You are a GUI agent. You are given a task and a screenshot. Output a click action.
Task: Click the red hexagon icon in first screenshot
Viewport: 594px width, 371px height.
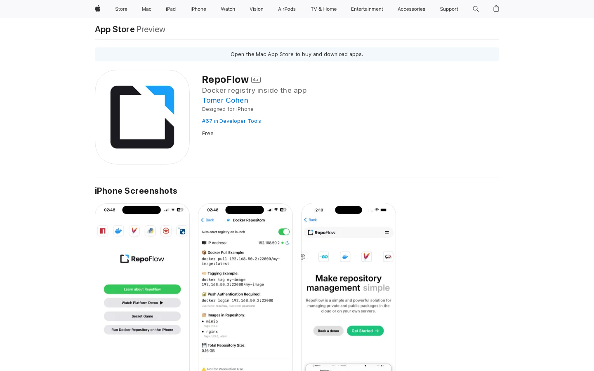point(166,231)
